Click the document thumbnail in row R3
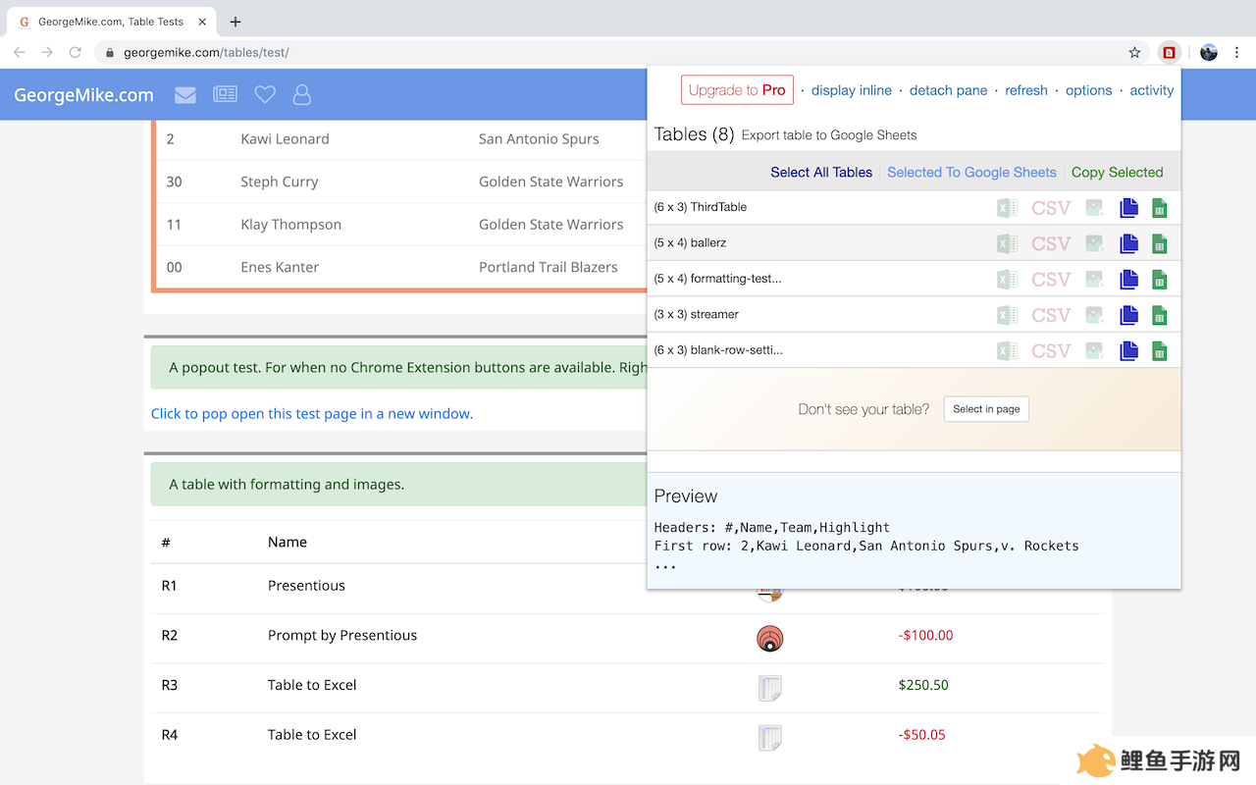 point(770,688)
